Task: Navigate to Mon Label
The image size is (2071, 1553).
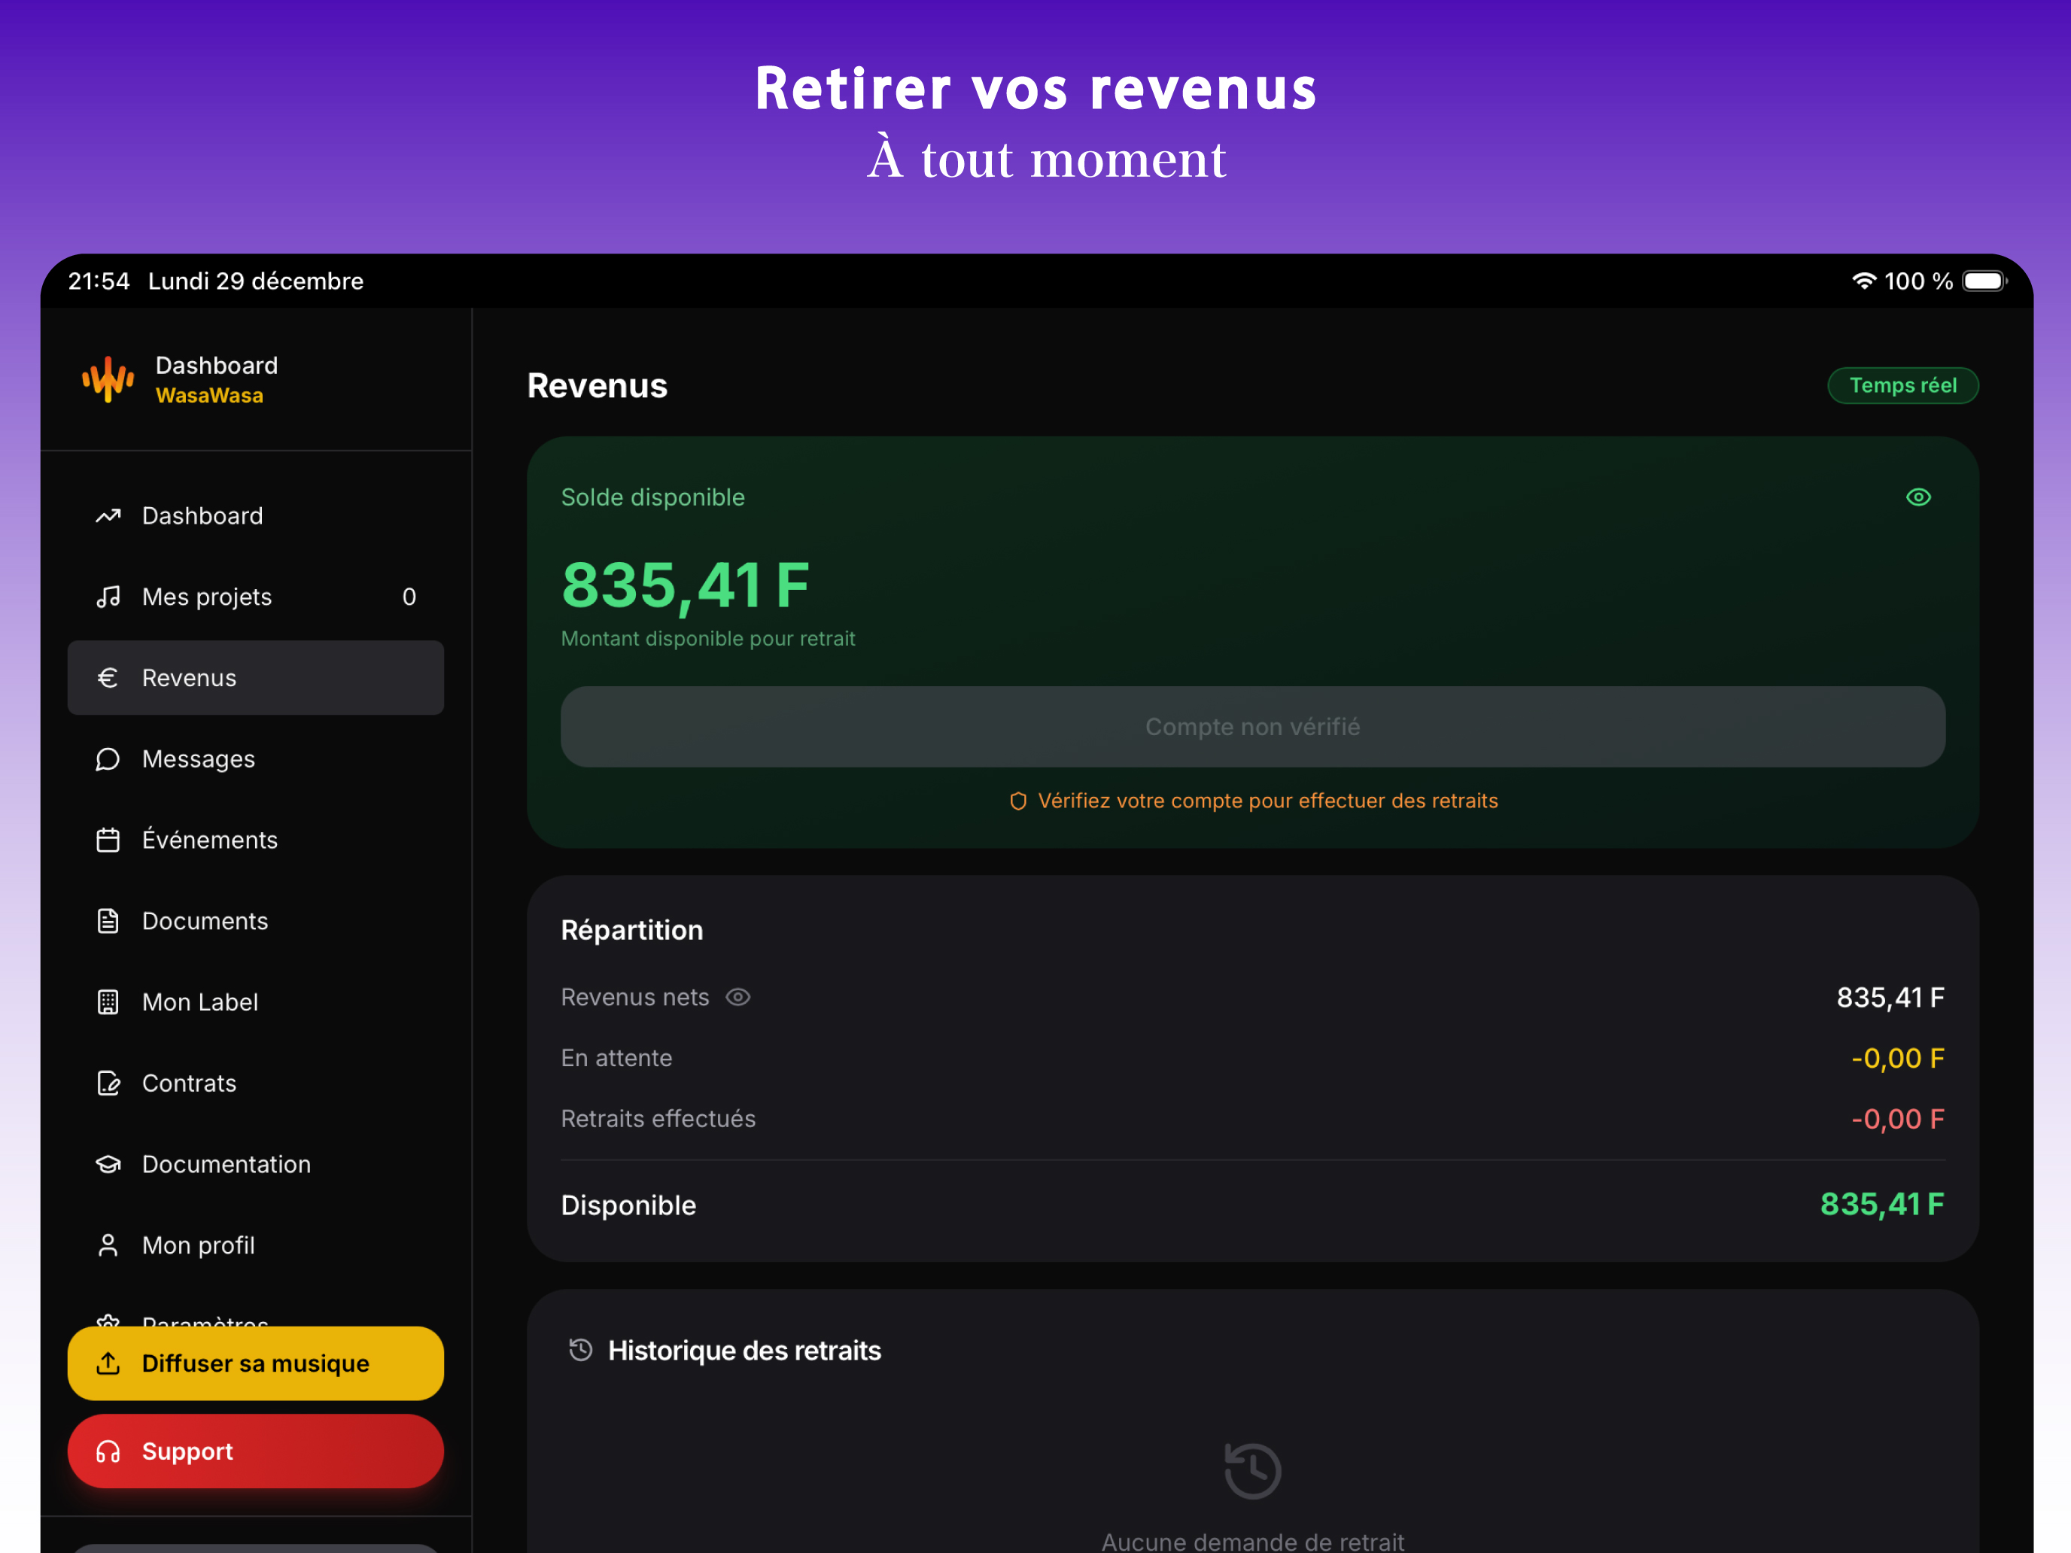Action: pos(256,1002)
